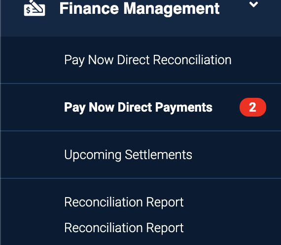Toggle the Finance Management section chevron

pyautogui.click(x=253, y=4)
